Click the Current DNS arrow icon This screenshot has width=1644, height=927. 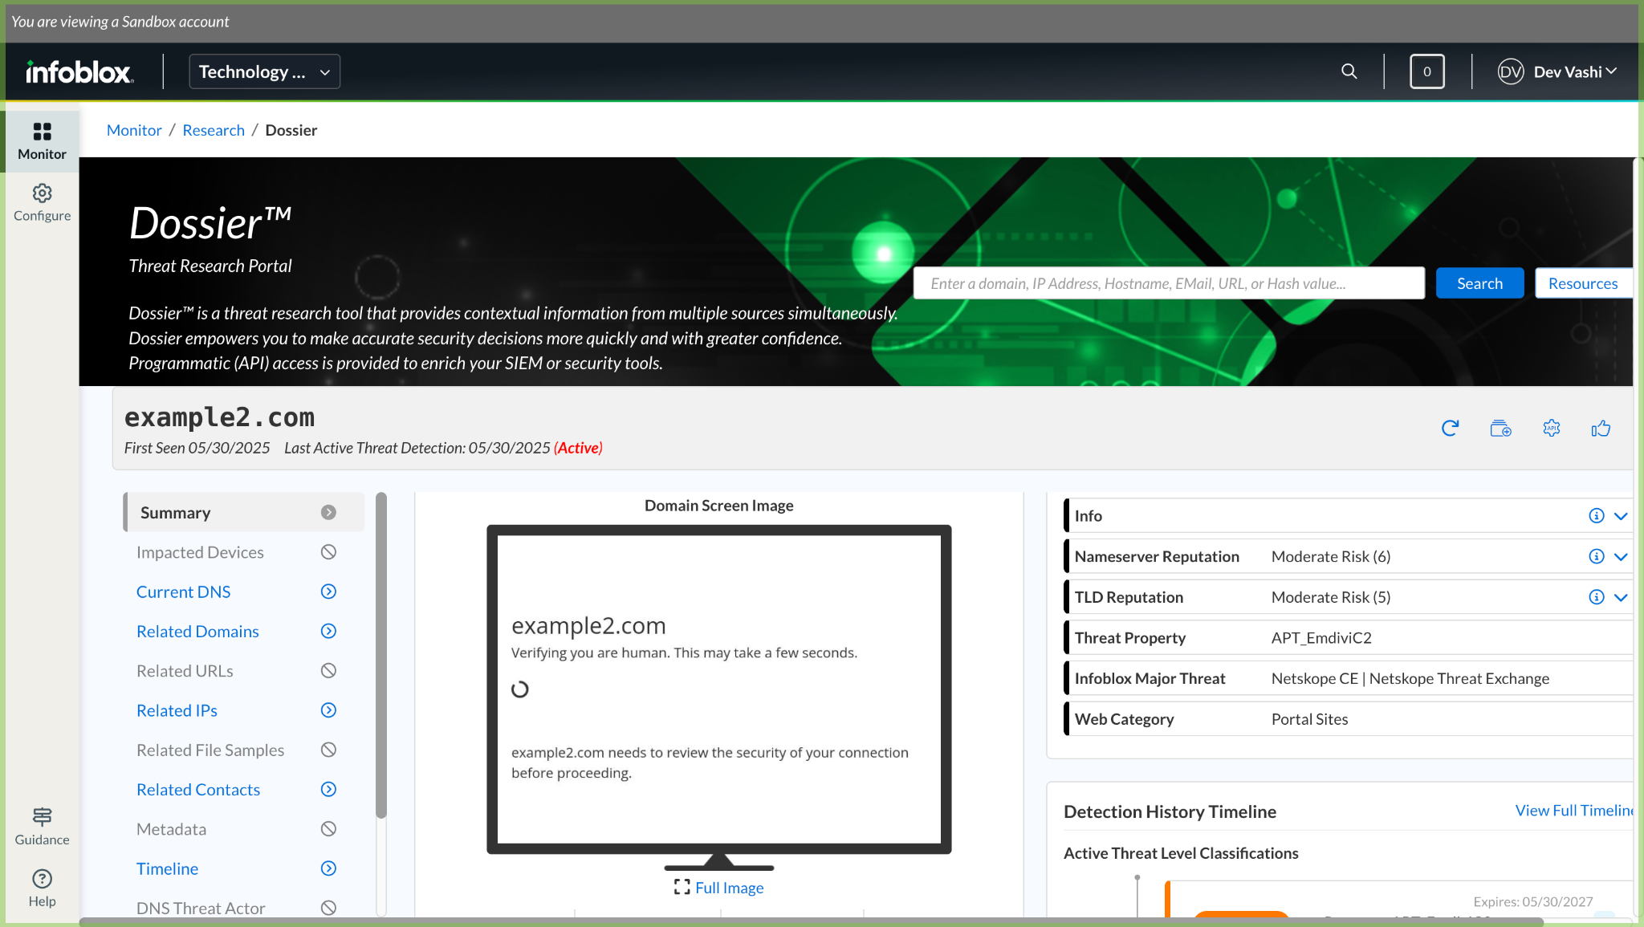click(x=328, y=592)
